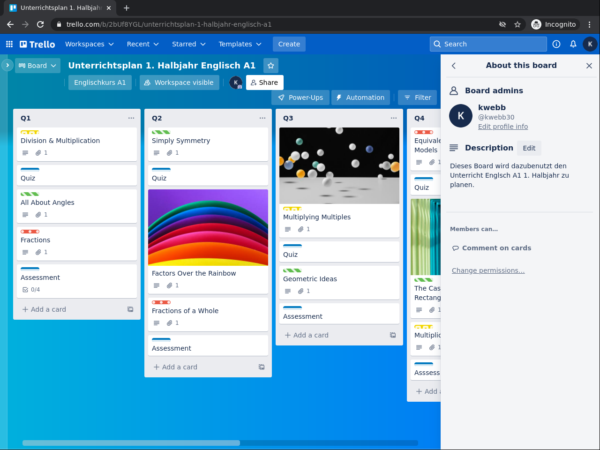Open the Templates dropdown

point(240,44)
